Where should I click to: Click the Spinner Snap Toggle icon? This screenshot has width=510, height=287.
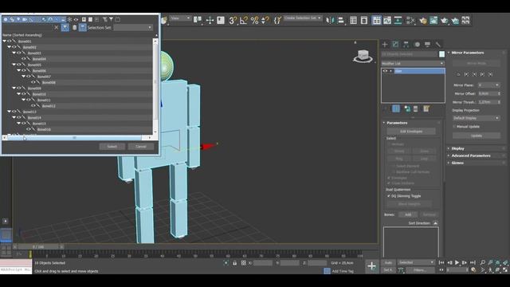tap(265, 21)
